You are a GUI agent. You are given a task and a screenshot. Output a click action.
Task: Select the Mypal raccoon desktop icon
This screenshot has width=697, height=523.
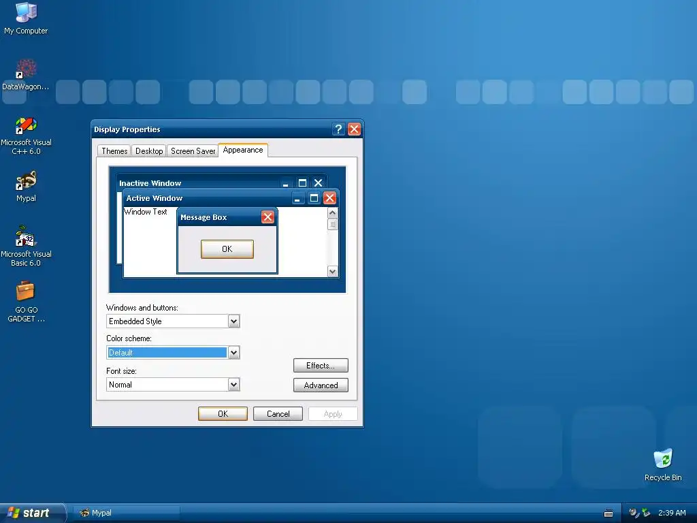(x=26, y=187)
